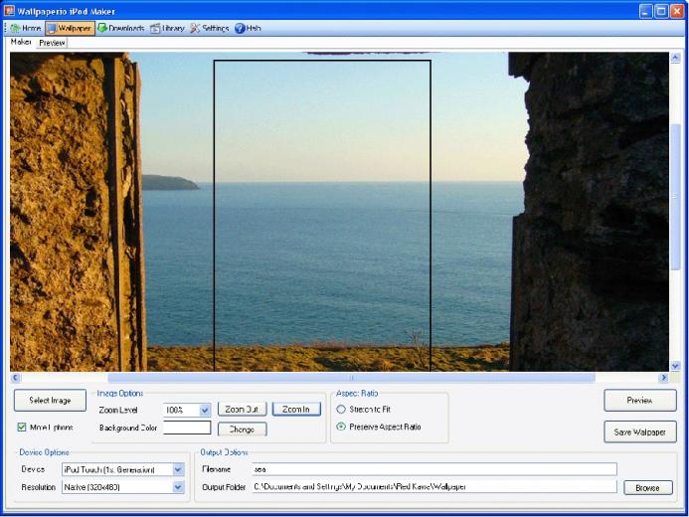This screenshot has height=517, width=689.
Task: Click the vertical scrollbar down arrow
Action: pos(675,366)
